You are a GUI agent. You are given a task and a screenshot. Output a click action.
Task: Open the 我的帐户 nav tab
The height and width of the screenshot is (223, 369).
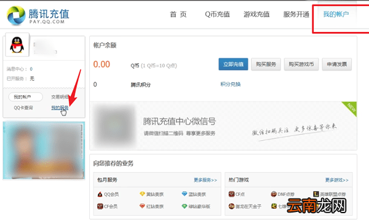point(336,14)
